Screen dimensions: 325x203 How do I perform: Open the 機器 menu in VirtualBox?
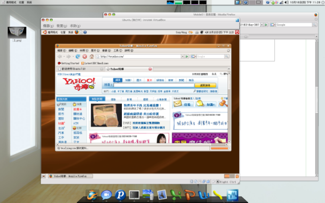coord(48,26)
